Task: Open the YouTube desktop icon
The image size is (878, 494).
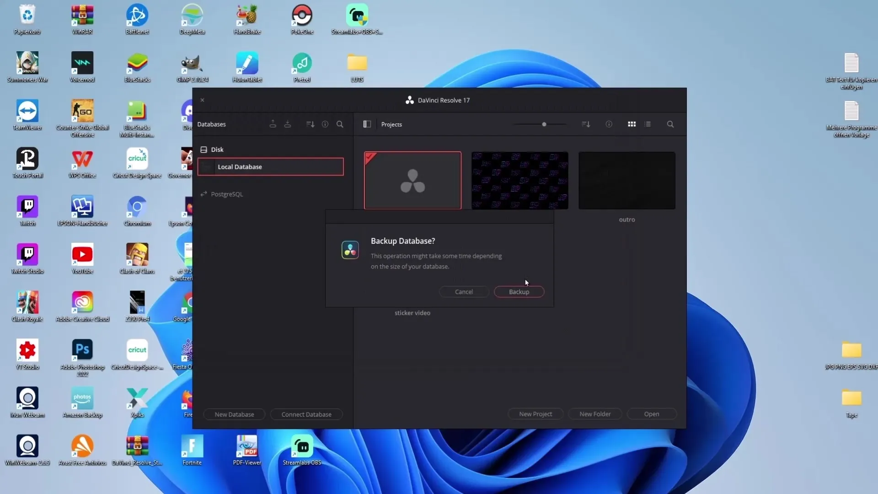Action: [x=82, y=259]
